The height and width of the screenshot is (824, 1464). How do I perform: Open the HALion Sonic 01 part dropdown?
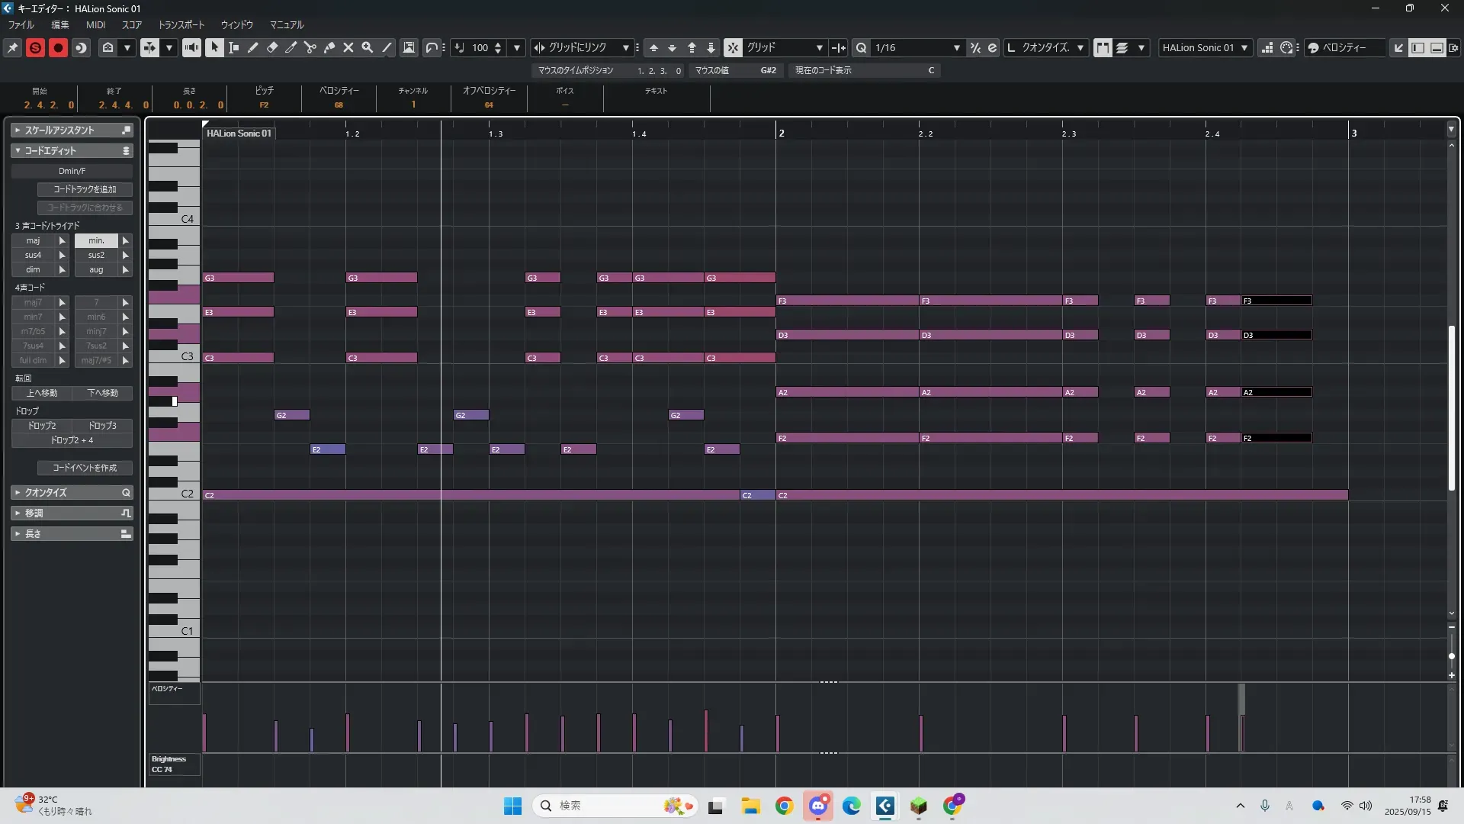(1244, 47)
